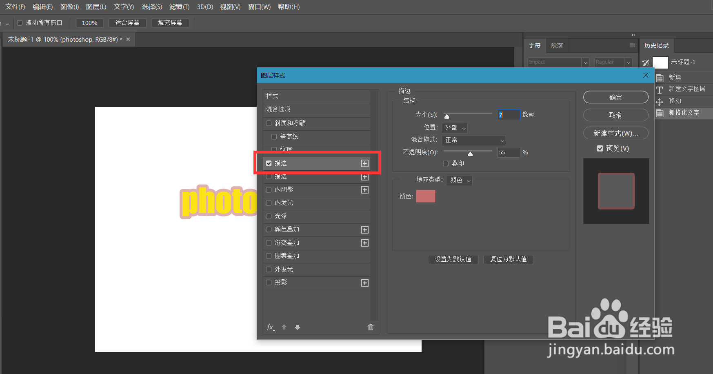Enable the 内阴影 checkbox

(x=269, y=189)
